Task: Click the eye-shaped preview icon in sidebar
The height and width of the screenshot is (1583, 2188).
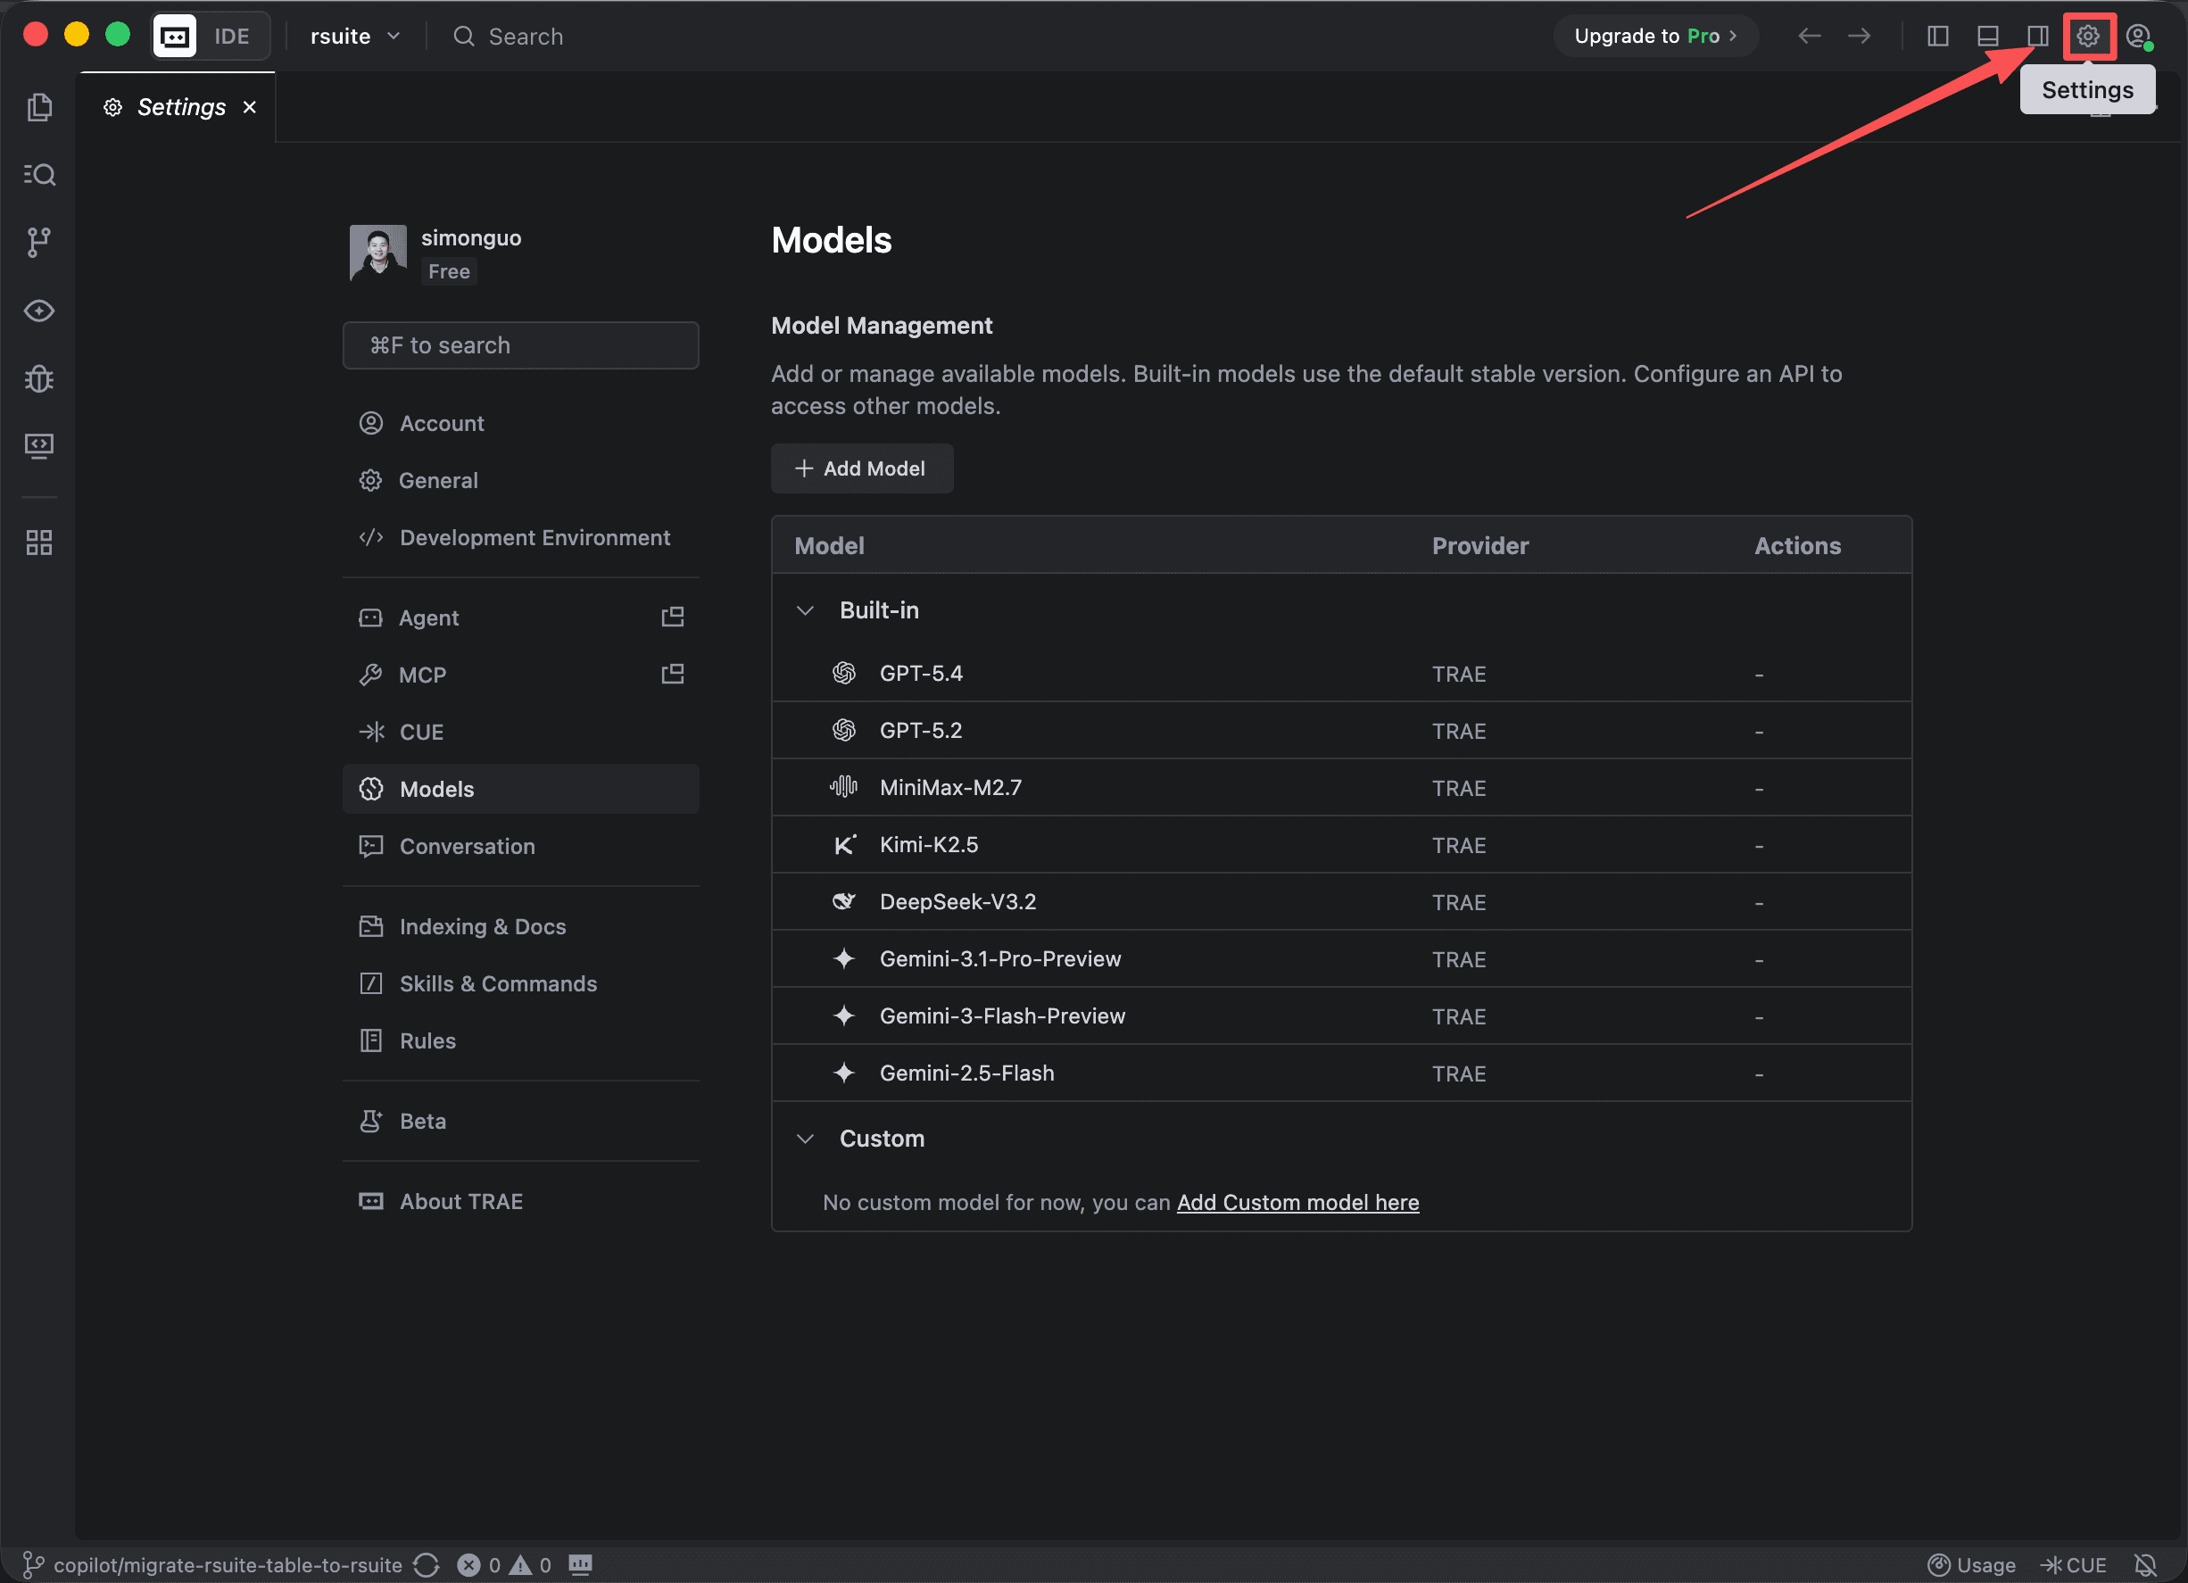Action: [x=39, y=311]
